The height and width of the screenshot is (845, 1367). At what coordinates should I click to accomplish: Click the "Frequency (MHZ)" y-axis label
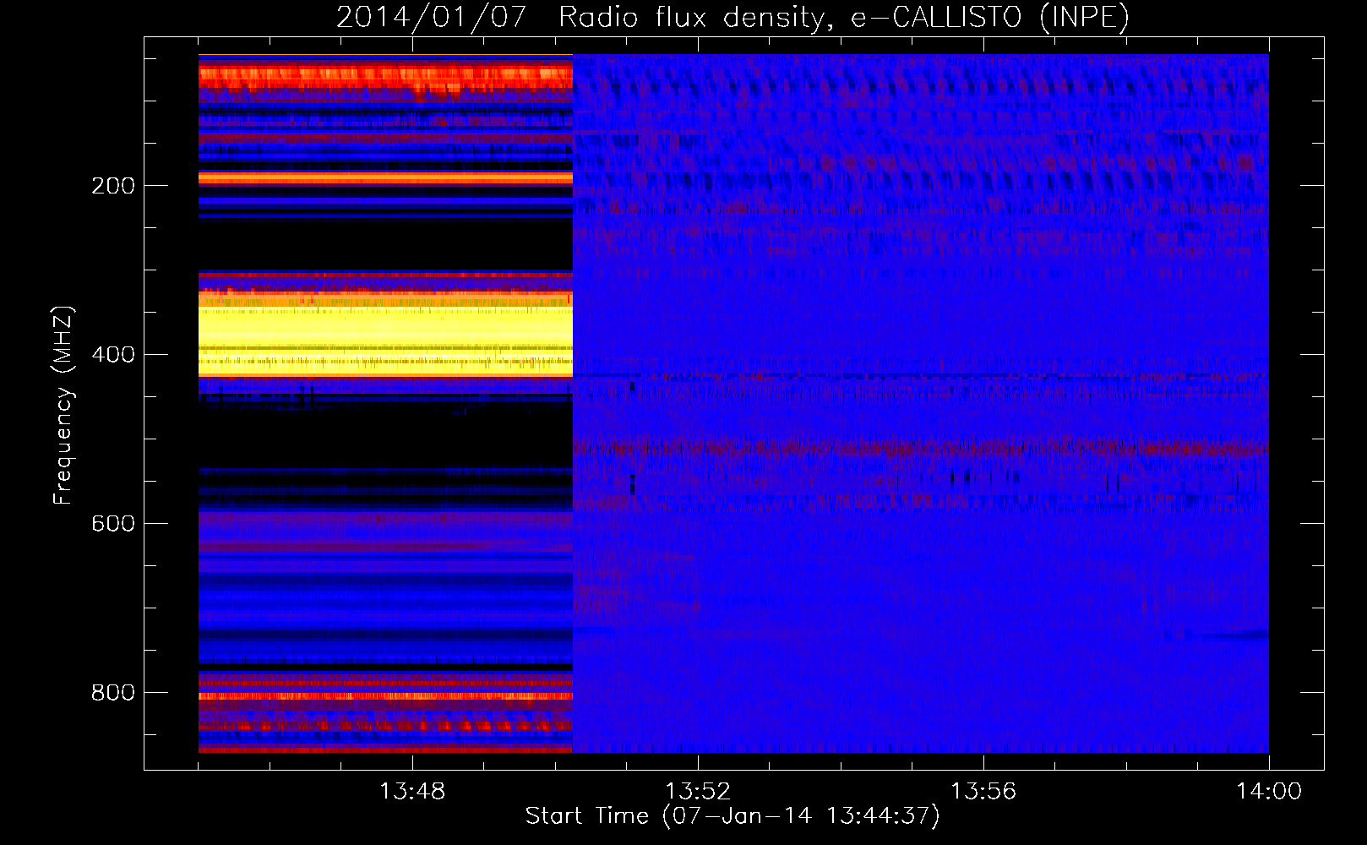coord(63,406)
